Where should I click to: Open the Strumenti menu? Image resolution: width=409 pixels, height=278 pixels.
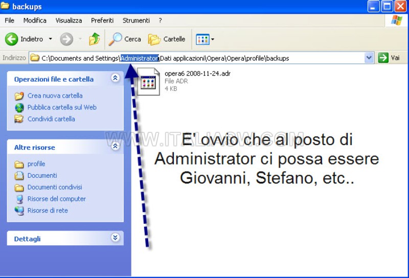[x=136, y=20]
